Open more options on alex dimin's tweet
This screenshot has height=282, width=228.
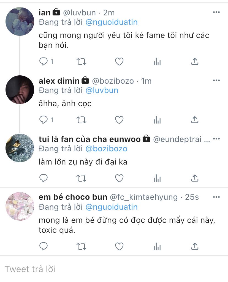point(216,80)
